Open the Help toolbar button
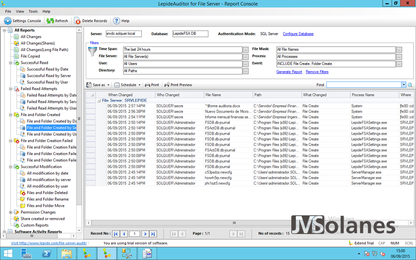 121,21
